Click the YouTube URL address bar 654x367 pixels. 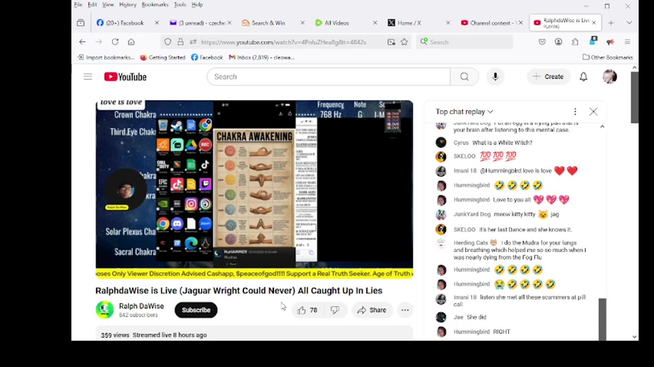[x=284, y=42]
